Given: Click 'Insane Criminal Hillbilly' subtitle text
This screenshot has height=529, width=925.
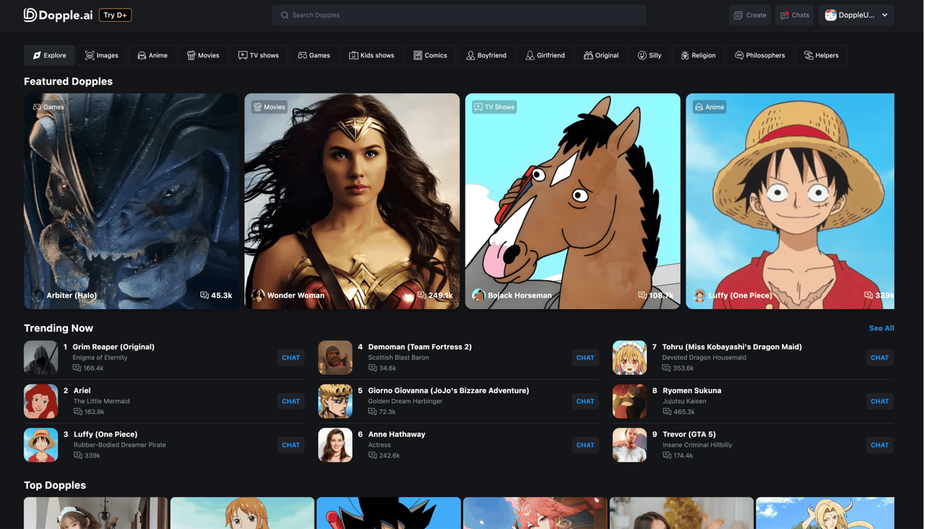Looking at the screenshot, I should pos(697,445).
